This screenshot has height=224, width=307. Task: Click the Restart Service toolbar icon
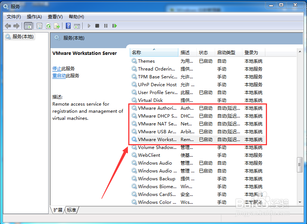pos(114,26)
